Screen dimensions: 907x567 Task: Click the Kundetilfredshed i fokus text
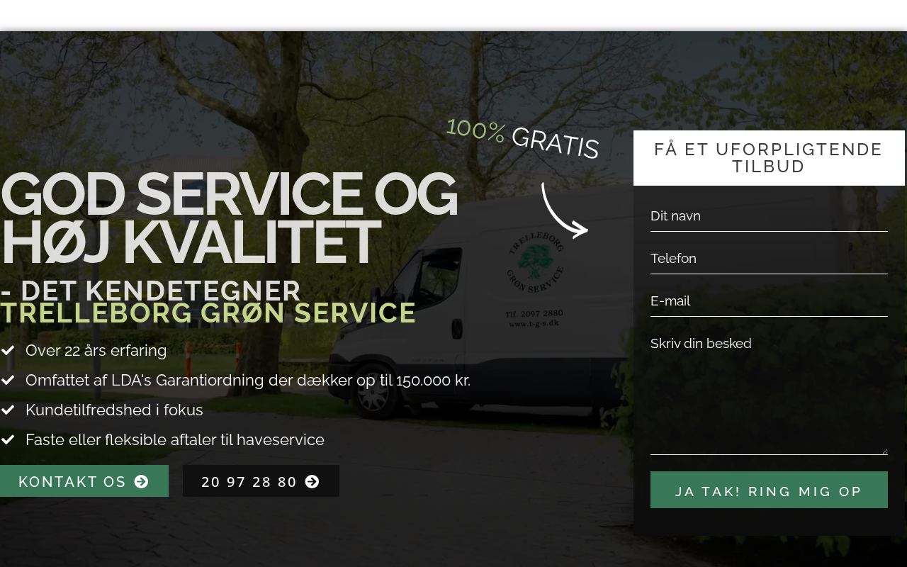(114, 410)
